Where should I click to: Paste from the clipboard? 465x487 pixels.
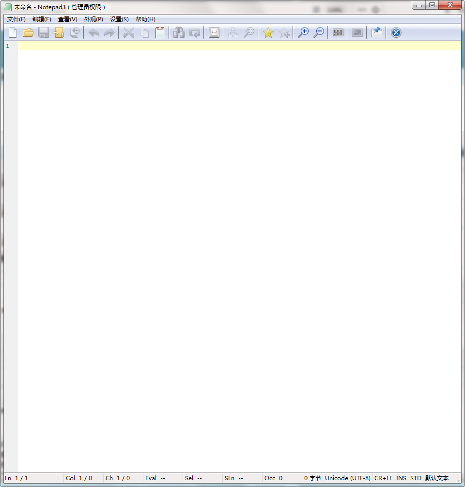coord(160,32)
